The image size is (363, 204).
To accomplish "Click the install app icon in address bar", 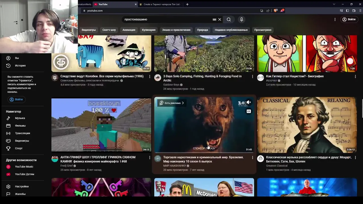I will point(261,10).
